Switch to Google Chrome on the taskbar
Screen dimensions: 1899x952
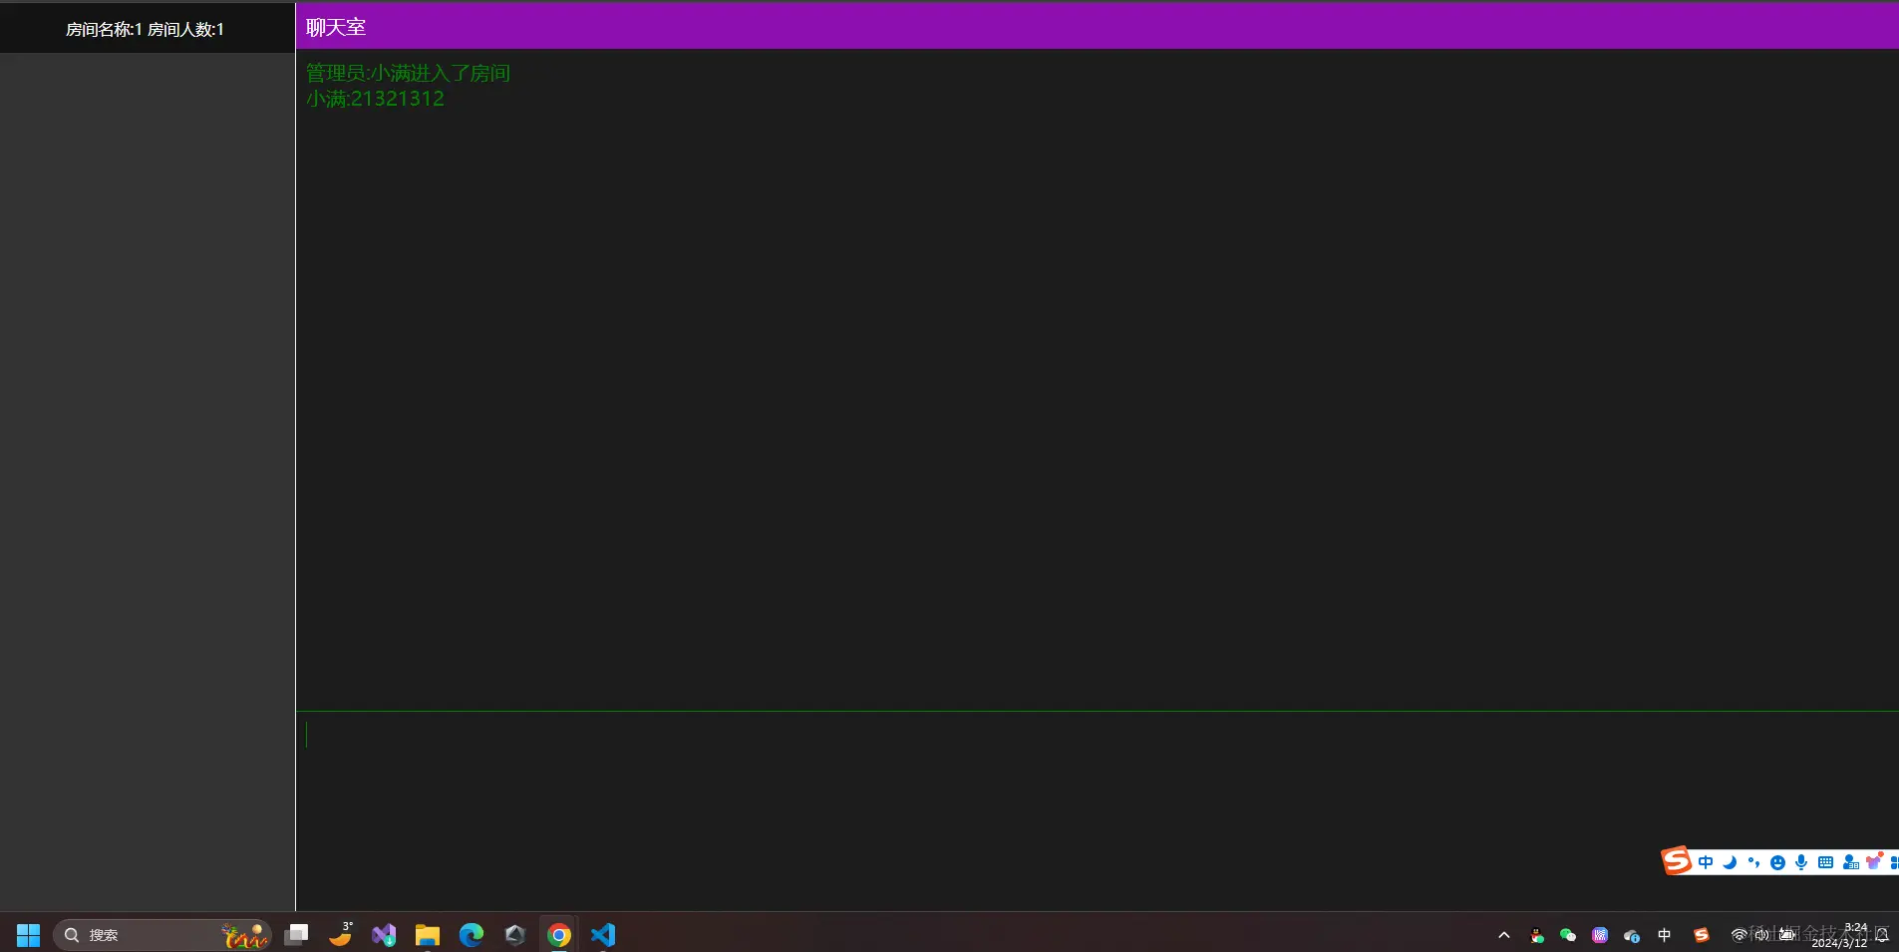559,935
